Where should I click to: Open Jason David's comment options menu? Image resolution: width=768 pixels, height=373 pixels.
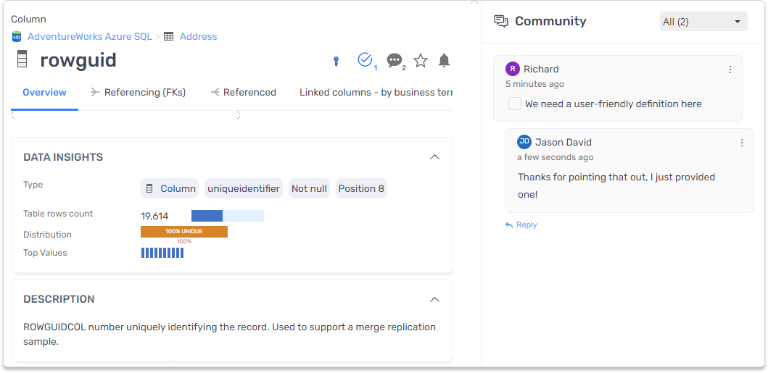[741, 143]
